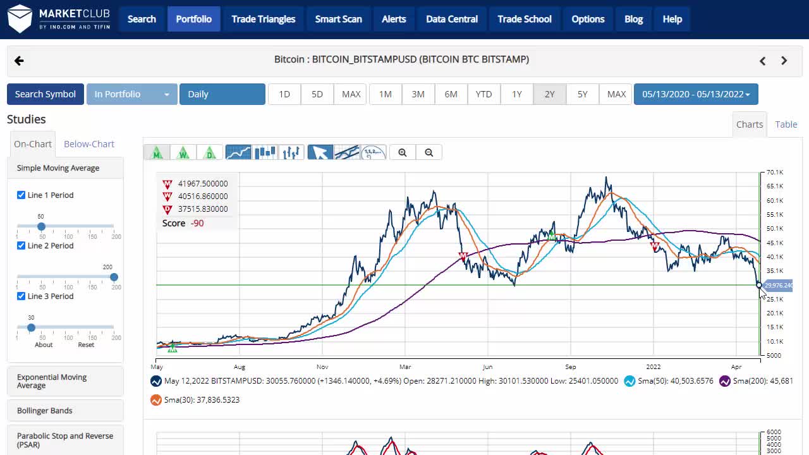The height and width of the screenshot is (455, 809).
Task: Zoom out of the chart
Action: [429, 152]
